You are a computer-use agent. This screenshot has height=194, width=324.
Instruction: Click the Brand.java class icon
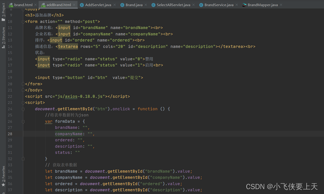coord(122,5)
